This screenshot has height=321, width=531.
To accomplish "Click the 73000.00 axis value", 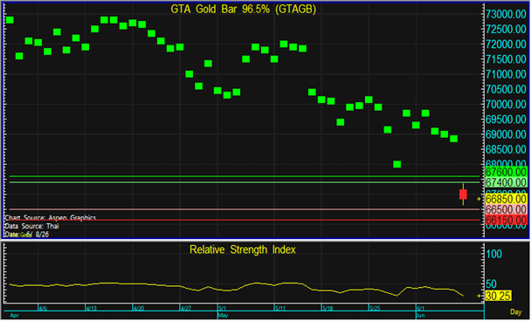I will point(506,14).
